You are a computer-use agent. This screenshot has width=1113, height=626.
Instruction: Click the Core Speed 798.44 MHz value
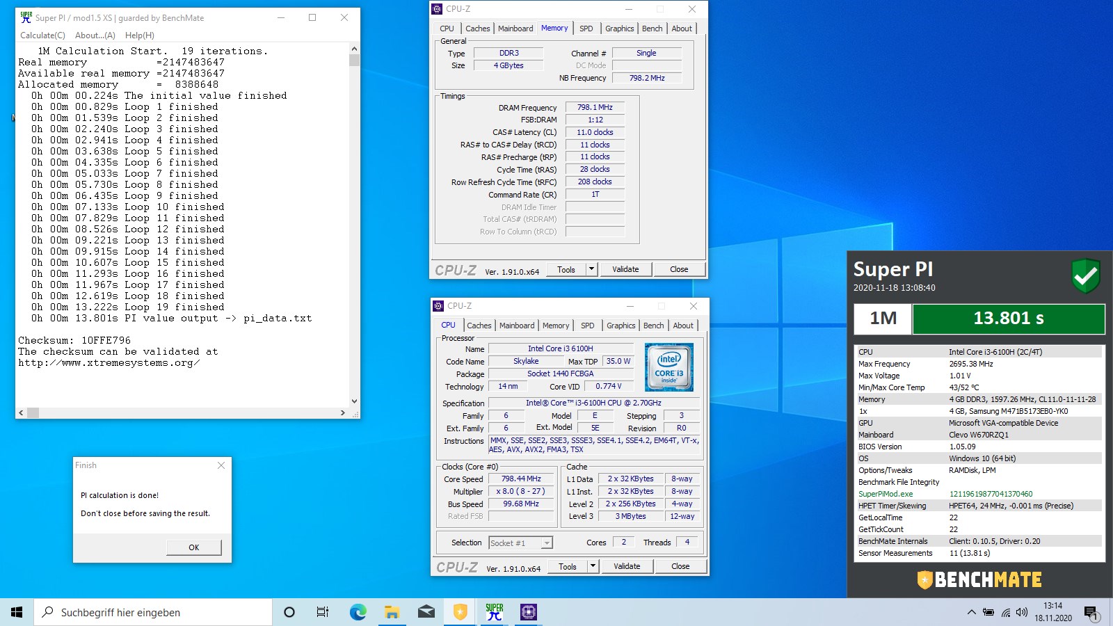[x=521, y=479]
